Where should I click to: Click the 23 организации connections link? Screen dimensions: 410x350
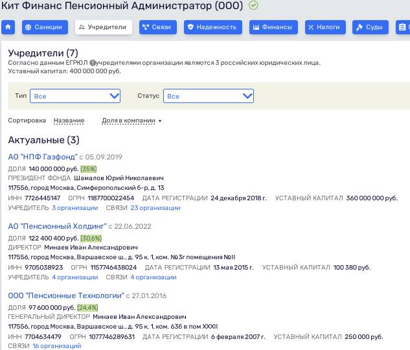click(x=155, y=208)
